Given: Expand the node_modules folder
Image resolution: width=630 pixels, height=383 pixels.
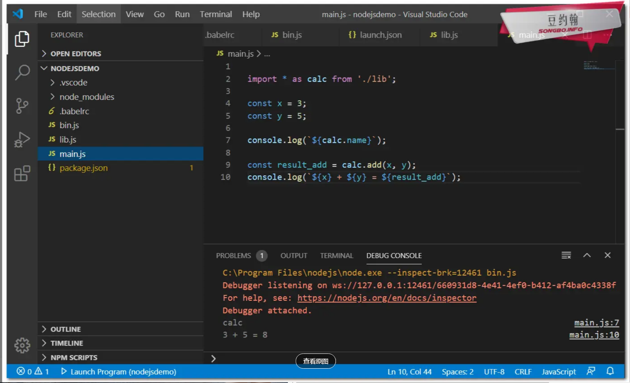Looking at the screenshot, I should pos(121,97).
